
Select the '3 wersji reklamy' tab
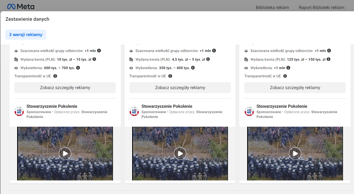pyautogui.click(x=26, y=35)
